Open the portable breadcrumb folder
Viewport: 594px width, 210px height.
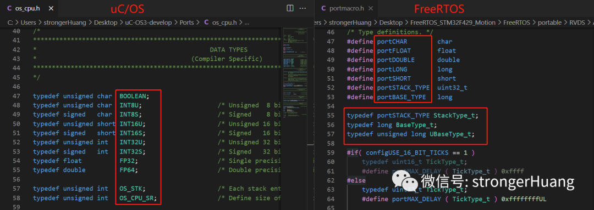point(549,22)
